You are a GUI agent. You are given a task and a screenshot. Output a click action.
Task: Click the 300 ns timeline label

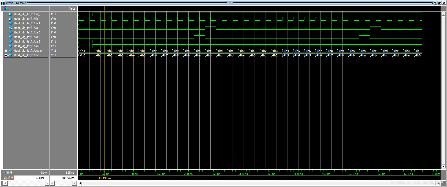tap(243, 174)
